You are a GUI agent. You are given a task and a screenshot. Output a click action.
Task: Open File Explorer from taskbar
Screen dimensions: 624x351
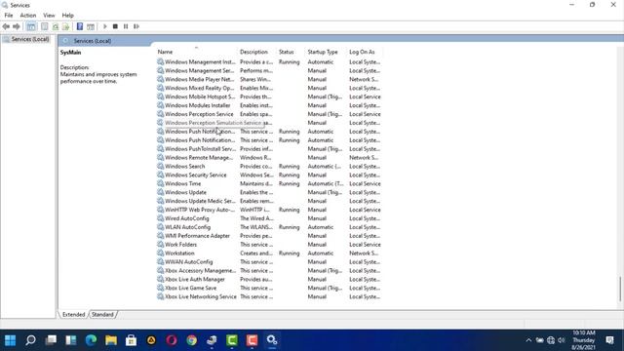click(111, 340)
